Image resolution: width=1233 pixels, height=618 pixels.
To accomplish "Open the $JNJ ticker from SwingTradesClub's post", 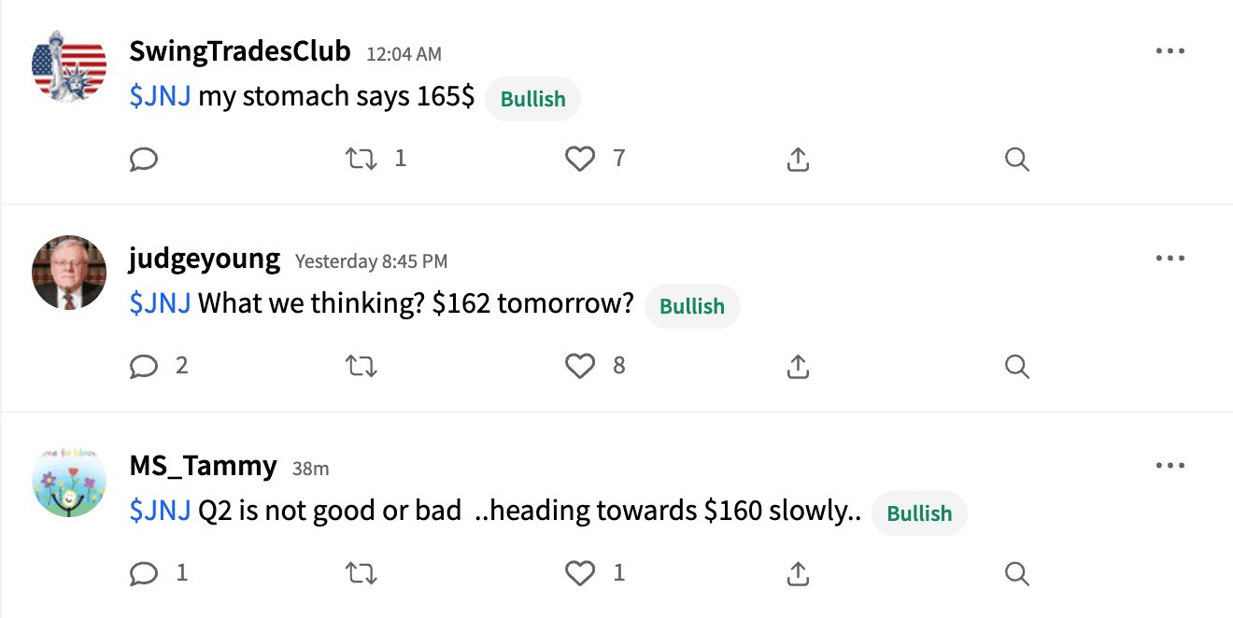I will (x=159, y=95).
